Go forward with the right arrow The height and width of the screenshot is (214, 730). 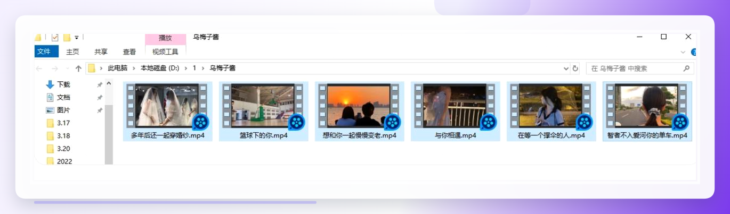[54, 69]
